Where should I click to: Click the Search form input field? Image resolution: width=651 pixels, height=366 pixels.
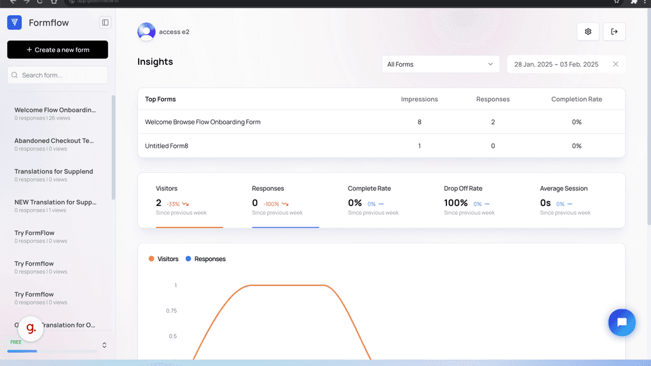click(57, 75)
